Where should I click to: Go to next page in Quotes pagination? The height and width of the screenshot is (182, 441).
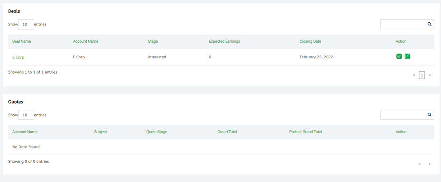point(430,164)
